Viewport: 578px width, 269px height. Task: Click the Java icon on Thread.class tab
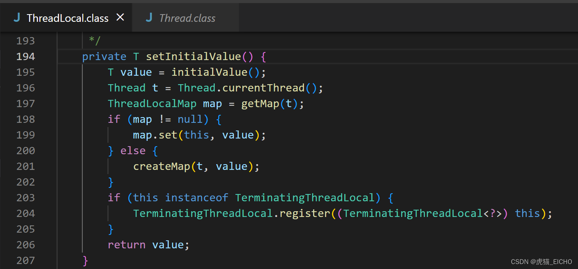[149, 18]
